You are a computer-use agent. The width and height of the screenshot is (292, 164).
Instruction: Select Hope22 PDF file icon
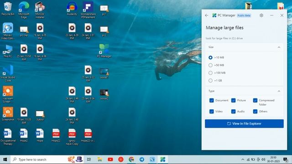(x=56, y=135)
